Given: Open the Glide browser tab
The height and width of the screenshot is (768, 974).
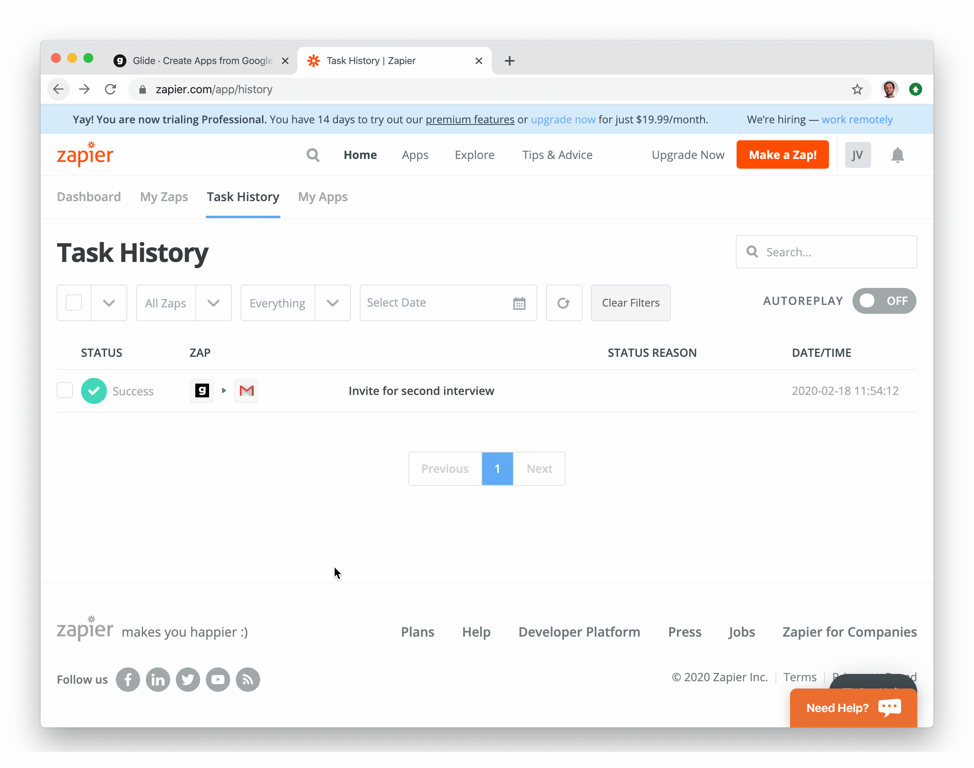Looking at the screenshot, I should tap(202, 61).
